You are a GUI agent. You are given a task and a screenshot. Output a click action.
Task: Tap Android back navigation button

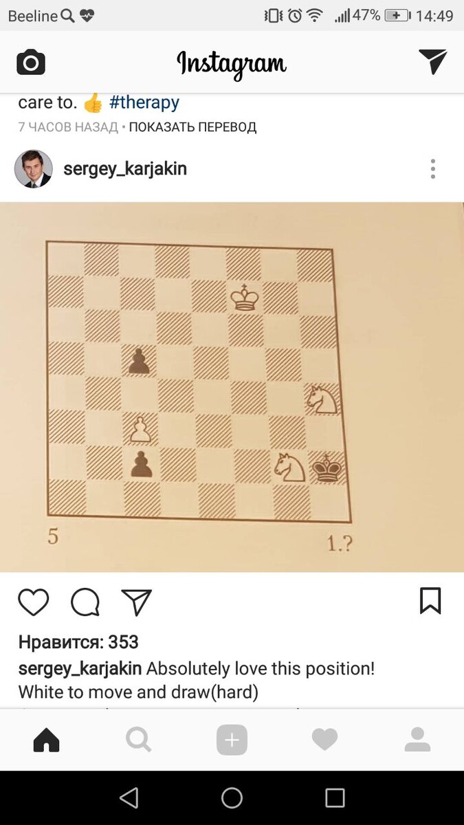point(129,797)
